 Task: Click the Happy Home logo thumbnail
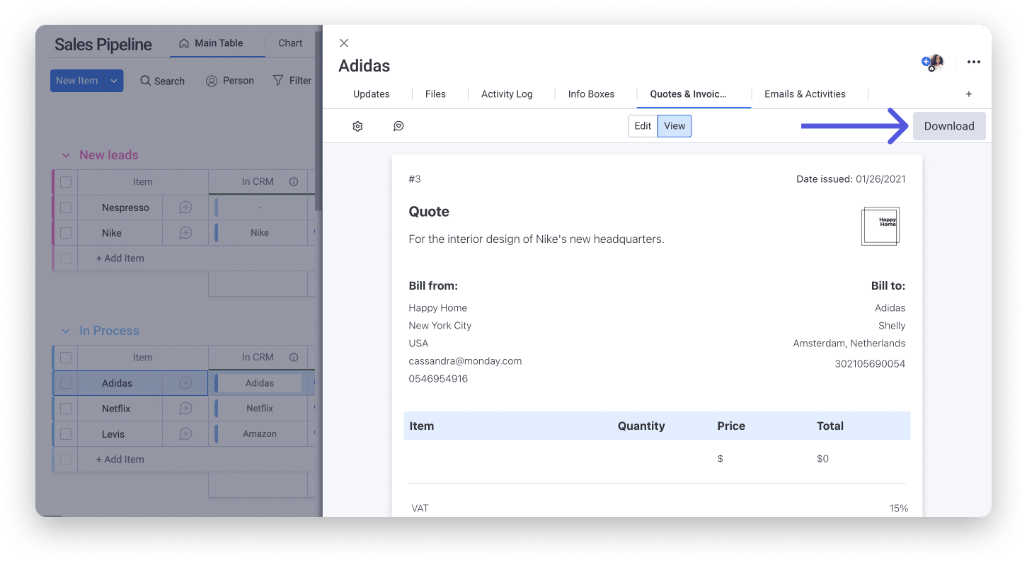click(x=880, y=226)
